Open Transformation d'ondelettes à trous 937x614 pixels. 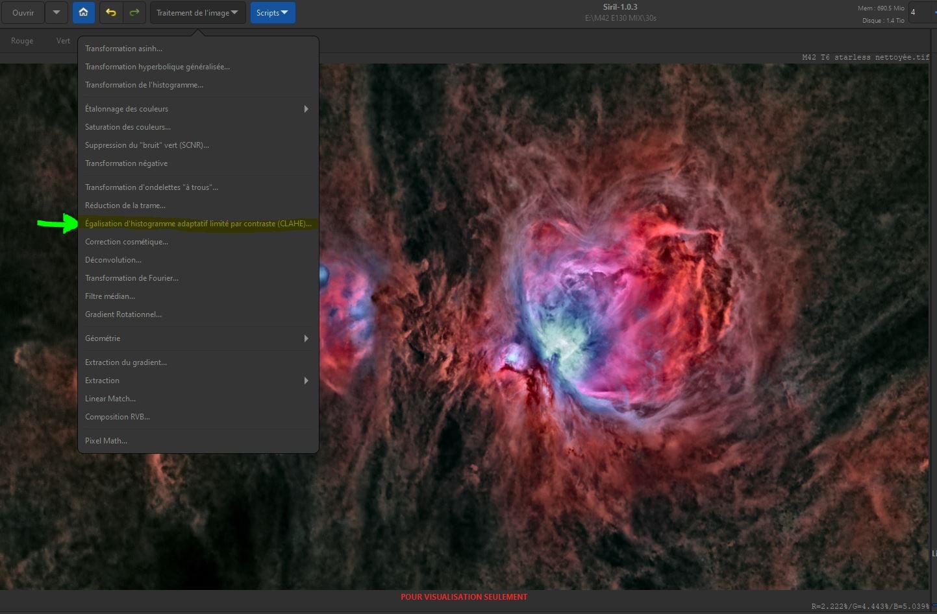[x=198, y=187]
